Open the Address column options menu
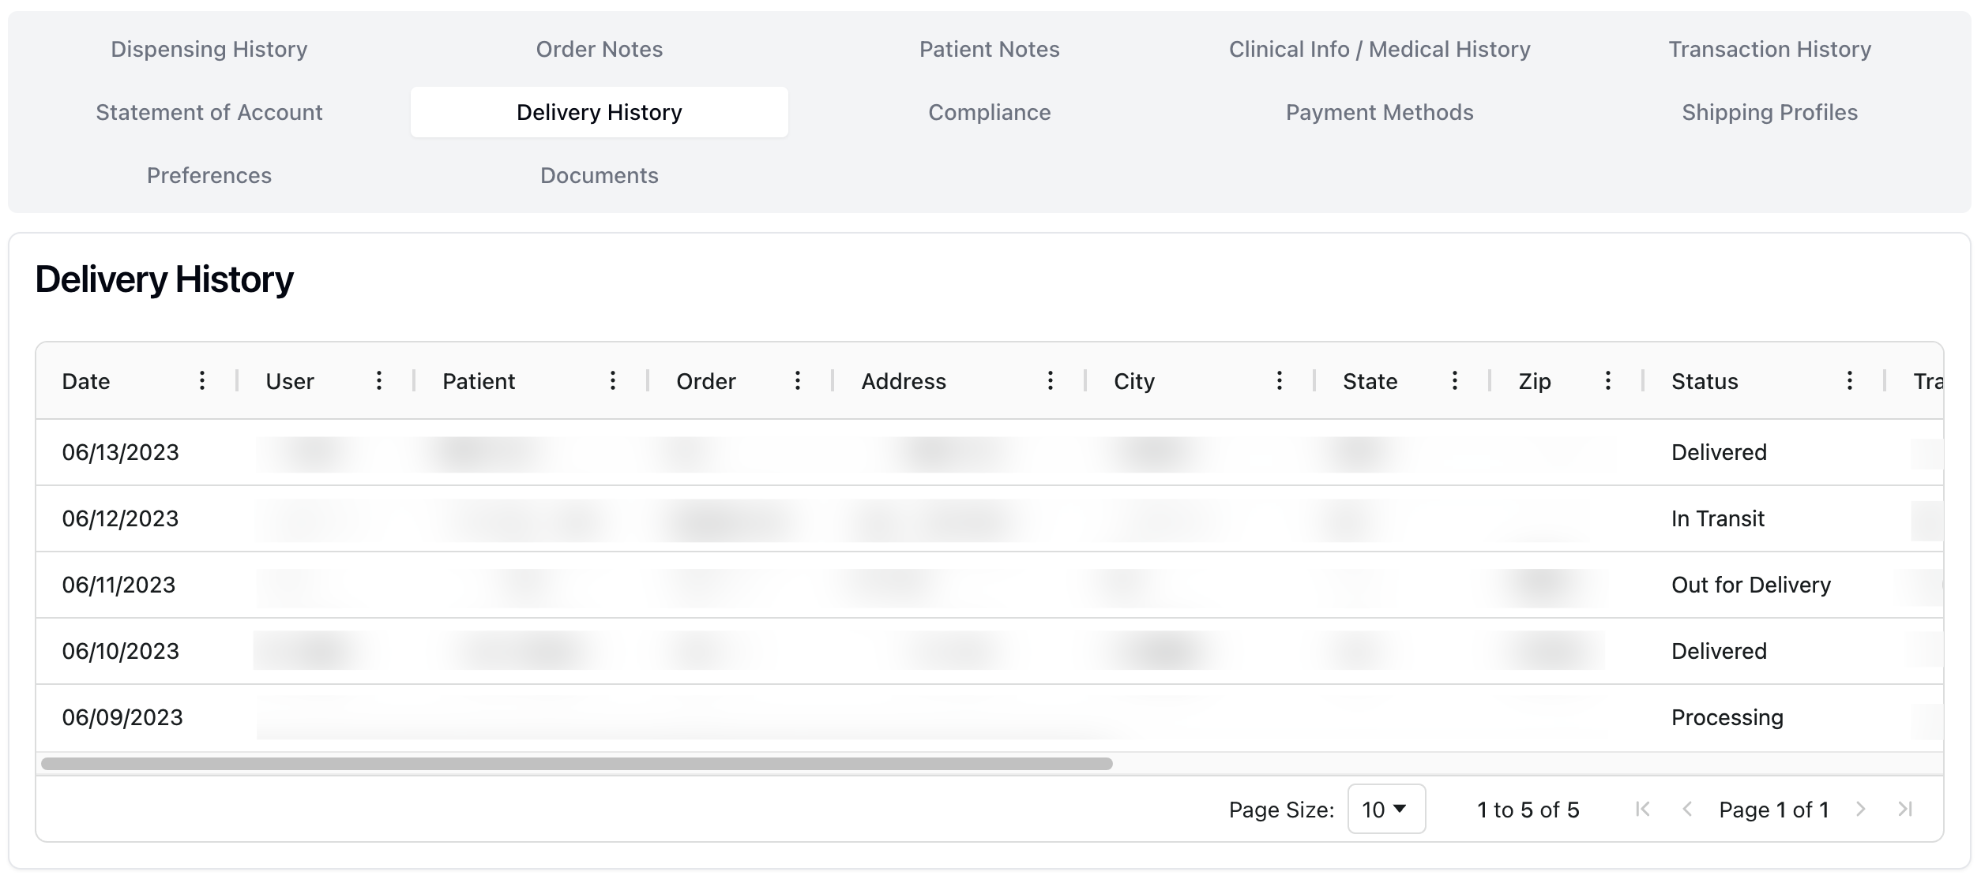This screenshot has height=879, width=1981. [x=1051, y=381]
